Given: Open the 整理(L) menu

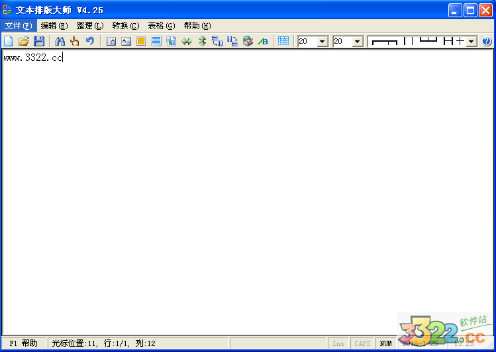Looking at the screenshot, I should [90, 26].
